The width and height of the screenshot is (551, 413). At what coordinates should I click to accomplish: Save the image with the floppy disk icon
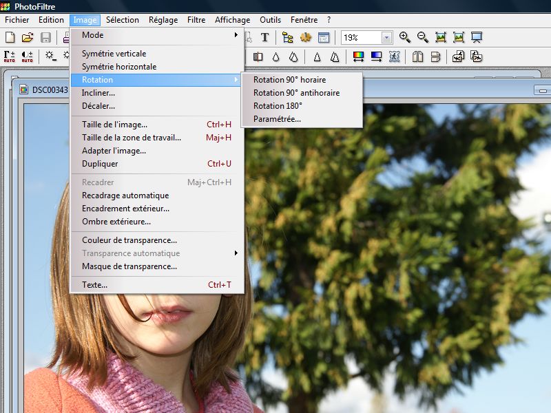coord(45,37)
